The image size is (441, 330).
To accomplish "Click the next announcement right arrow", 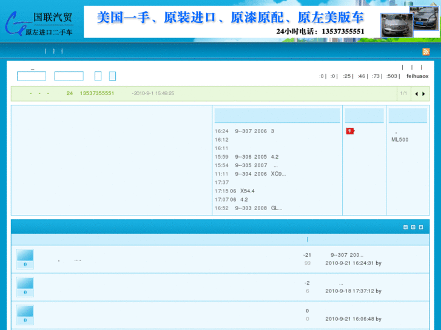I will click(x=423, y=94).
